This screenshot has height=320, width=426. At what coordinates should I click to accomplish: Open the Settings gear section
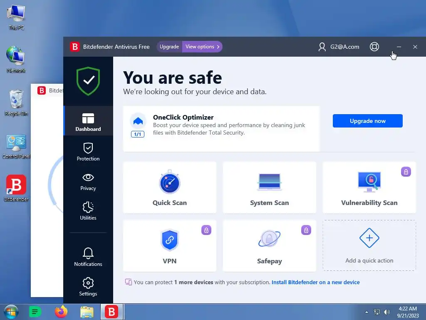click(x=88, y=286)
